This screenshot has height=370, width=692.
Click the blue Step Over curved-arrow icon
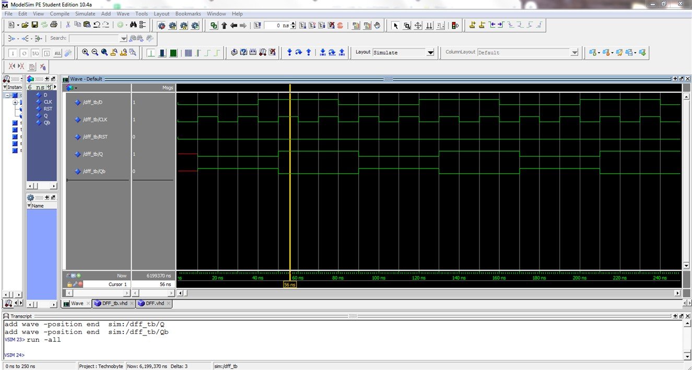299,52
